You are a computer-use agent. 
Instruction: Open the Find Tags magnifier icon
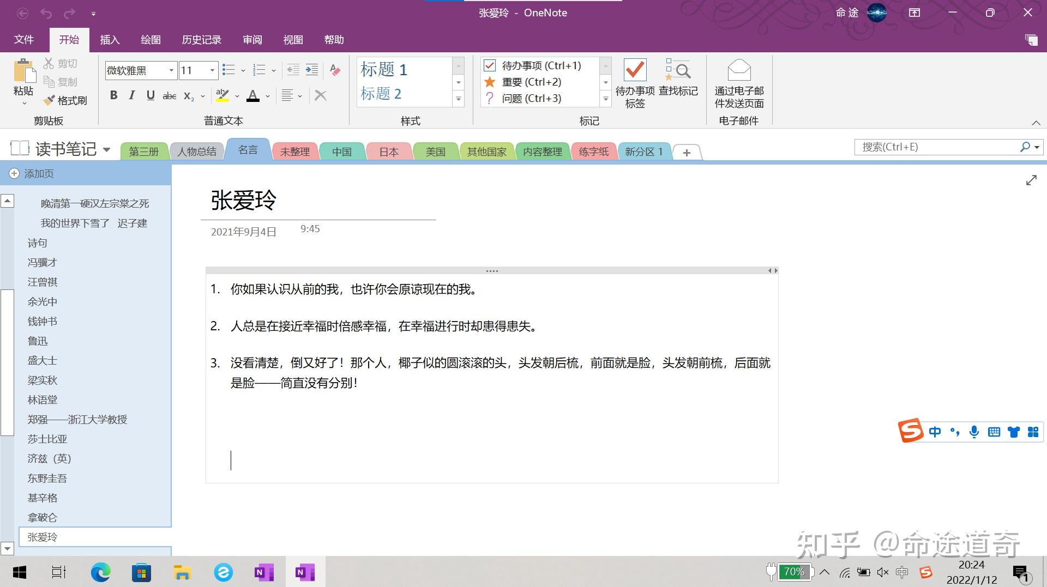(678, 70)
